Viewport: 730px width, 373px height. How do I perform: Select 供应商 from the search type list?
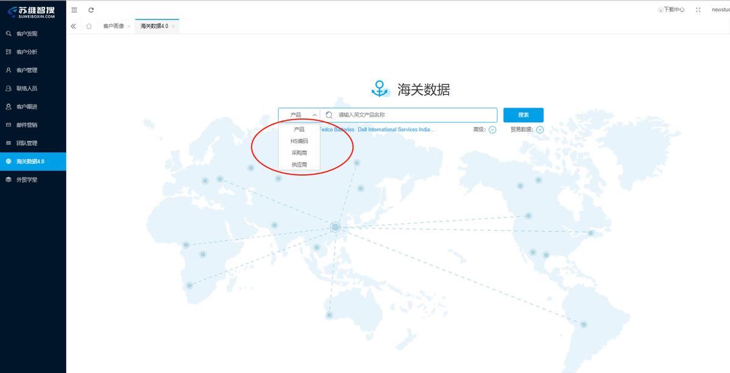pos(299,164)
